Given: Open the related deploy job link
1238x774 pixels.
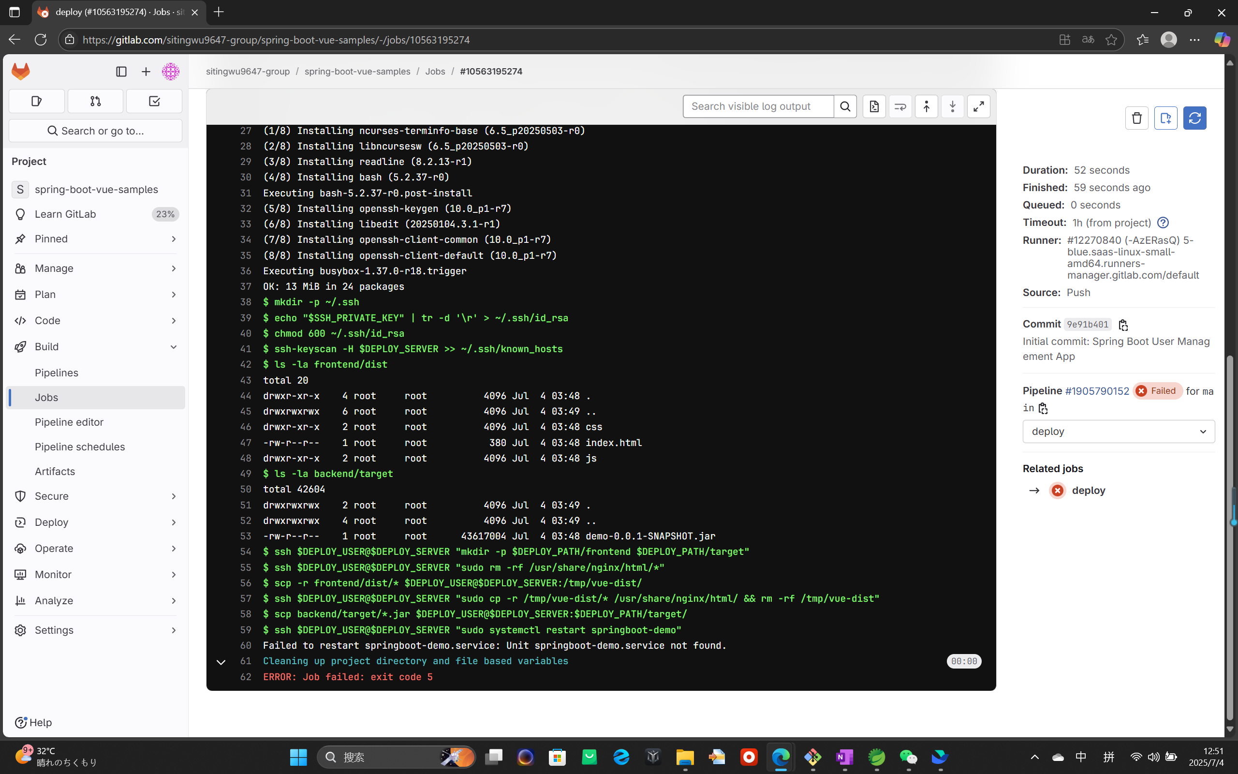Looking at the screenshot, I should 1089,490.
